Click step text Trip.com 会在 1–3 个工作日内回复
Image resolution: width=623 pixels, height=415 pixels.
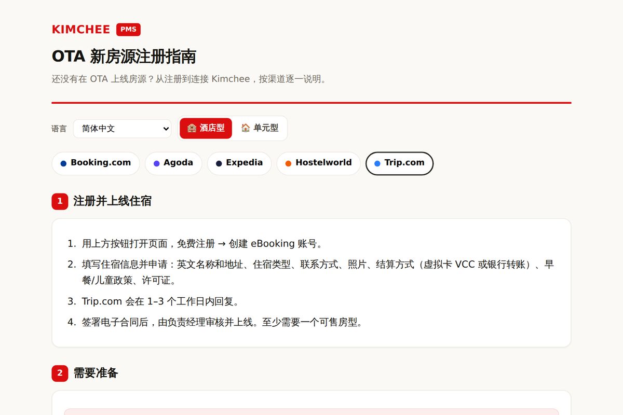[160, 301]
